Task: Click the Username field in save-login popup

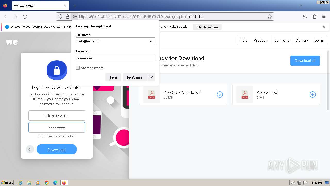Action: [115, 41]
